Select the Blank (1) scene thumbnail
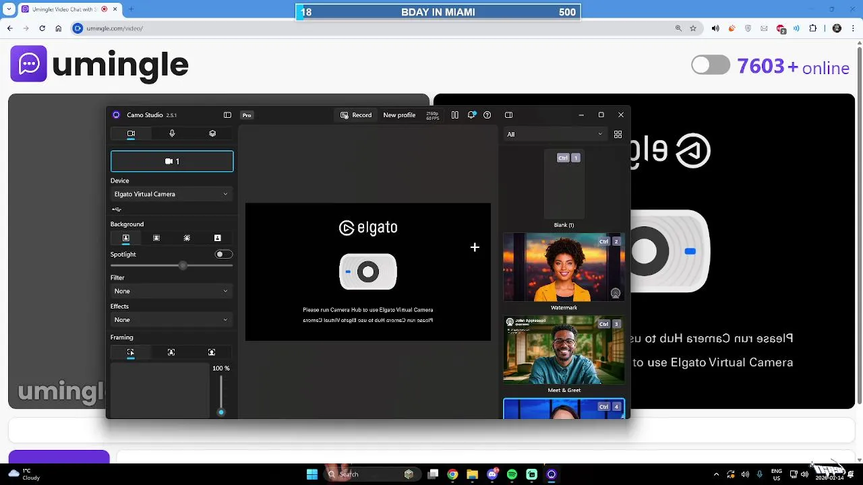This screenshot has height=485, width=863. tap(564, 185)
